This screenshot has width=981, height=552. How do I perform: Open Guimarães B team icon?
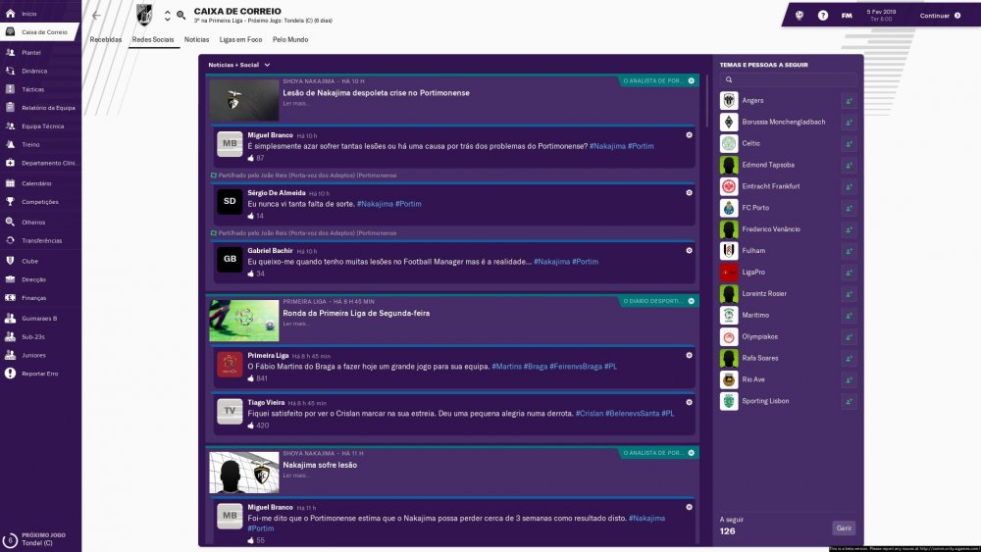10,319
